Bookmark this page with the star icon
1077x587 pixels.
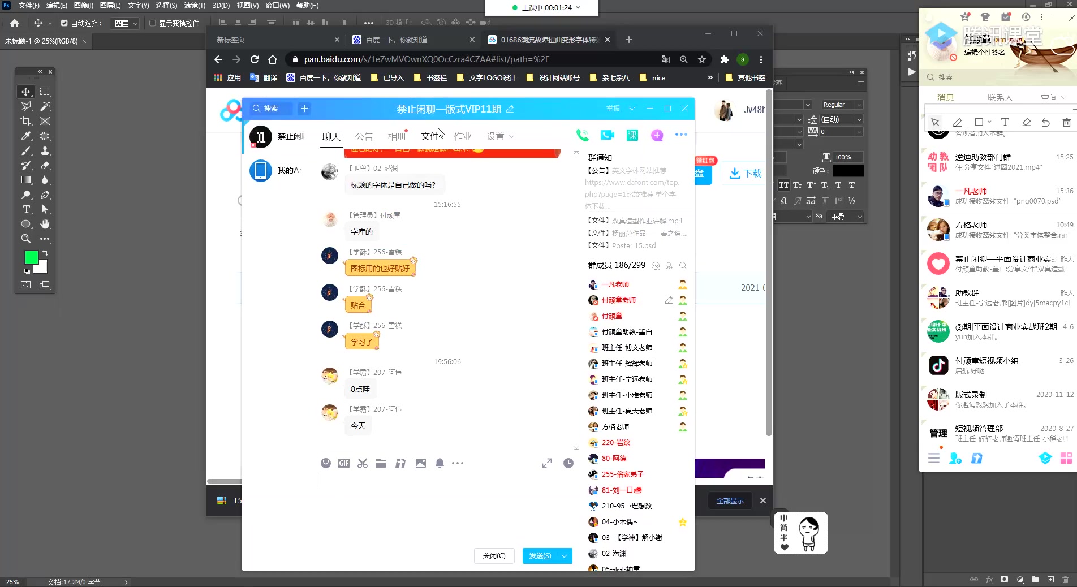pos(702,59)
